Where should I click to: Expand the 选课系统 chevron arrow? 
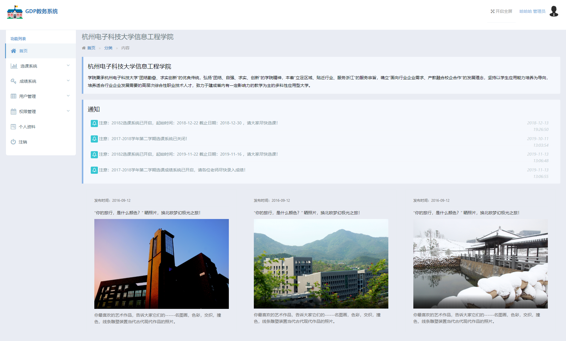click(x=68, y=65)
